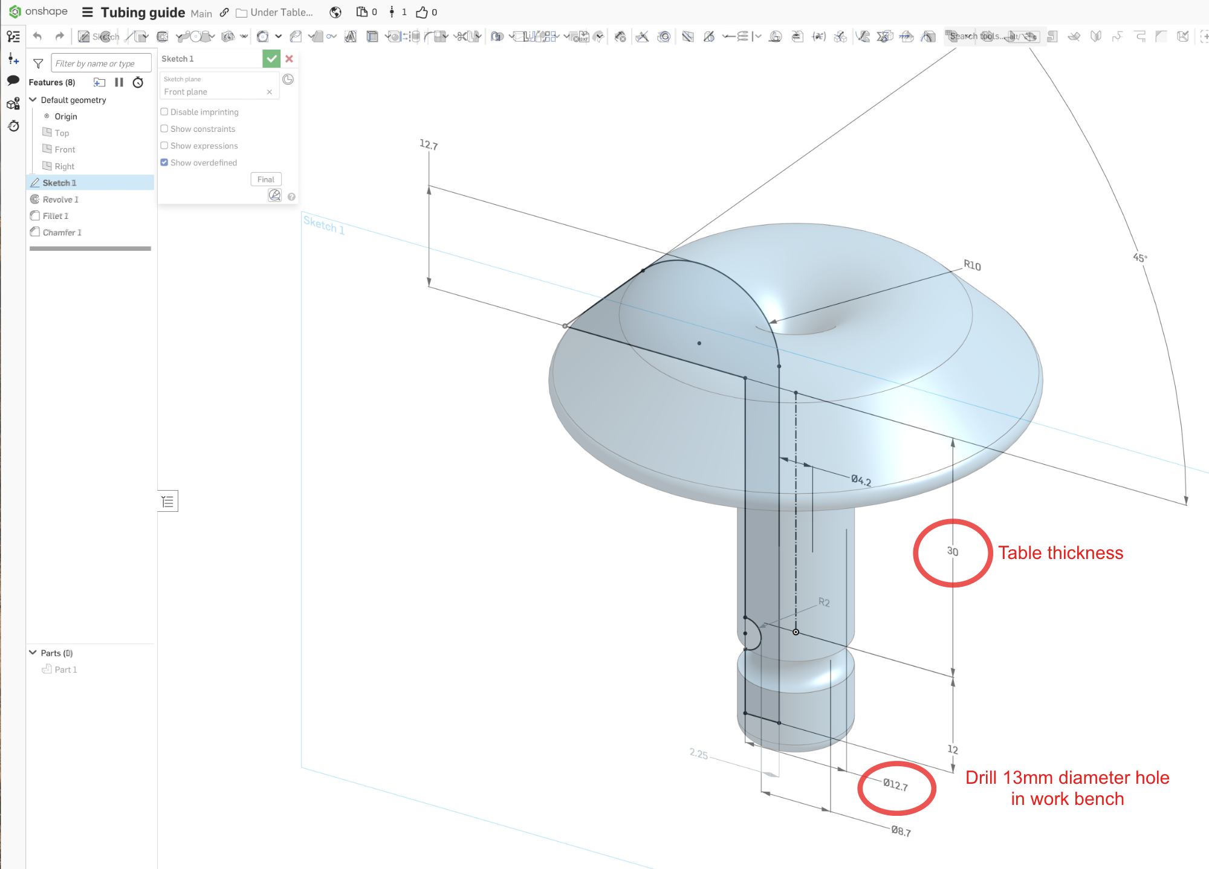Cancel Sketch 1 with the red X

pos(289,59)
